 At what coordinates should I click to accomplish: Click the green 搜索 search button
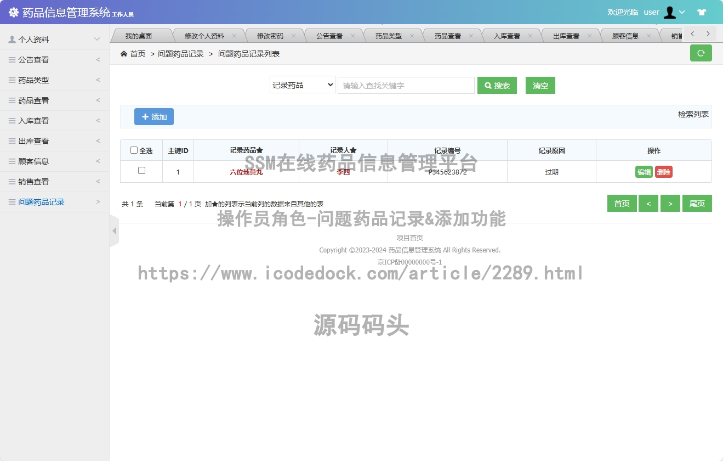497,85
